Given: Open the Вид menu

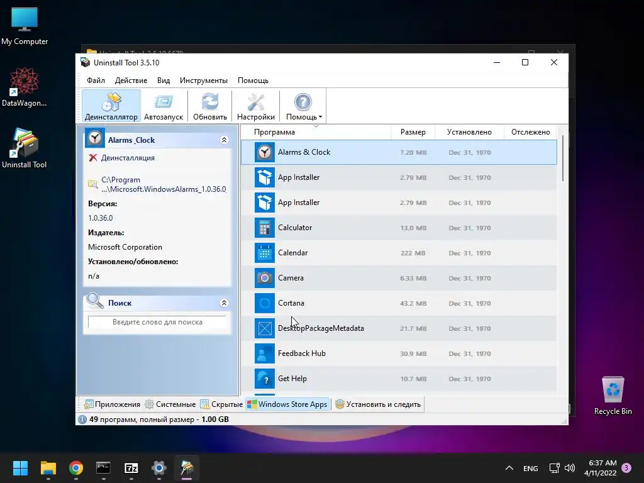Looking at the screenshot, I should tap(164, 80).
